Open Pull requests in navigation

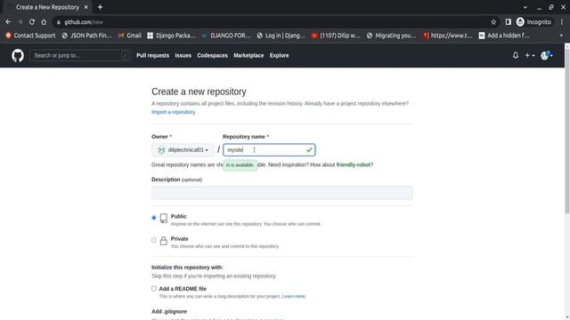click(152, 55)
